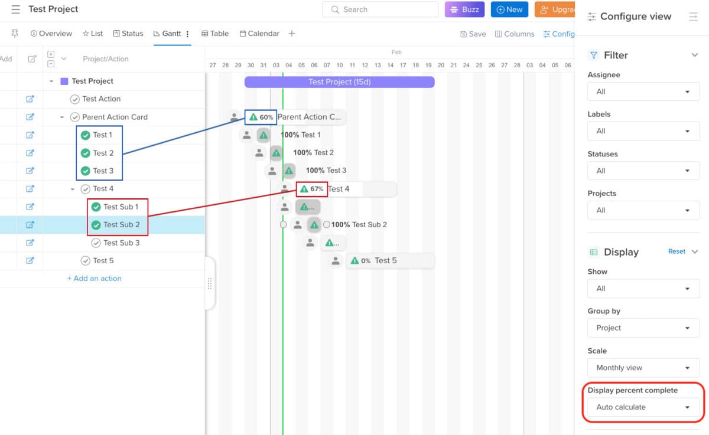
Task: Click Add an action link
Action: (95, 279)
